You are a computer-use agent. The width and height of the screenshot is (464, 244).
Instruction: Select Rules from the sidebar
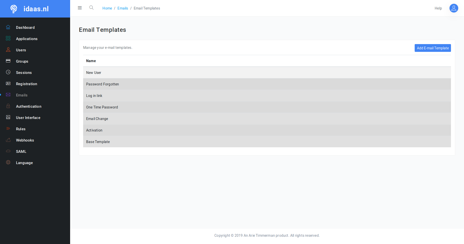pyautogui.click(x=21, y=129)
